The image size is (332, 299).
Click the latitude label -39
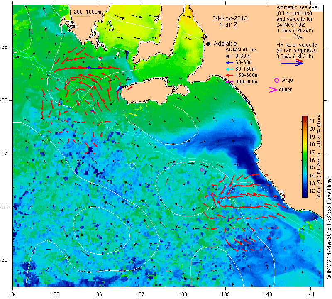click(x=4, y=260)
